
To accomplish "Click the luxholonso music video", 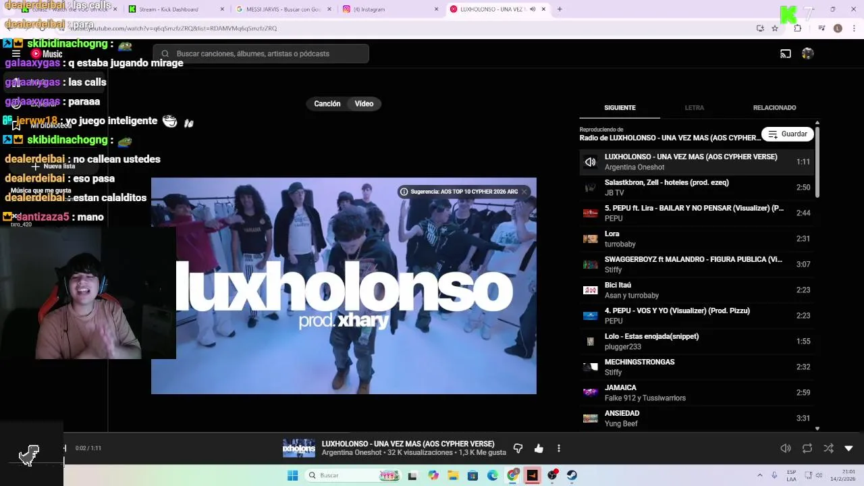I will 344,286.
